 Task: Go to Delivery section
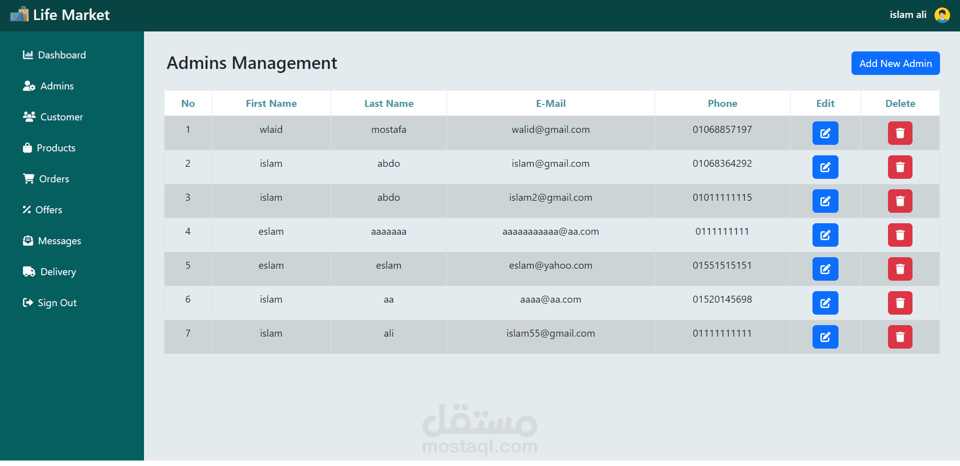tap(49, 272)
